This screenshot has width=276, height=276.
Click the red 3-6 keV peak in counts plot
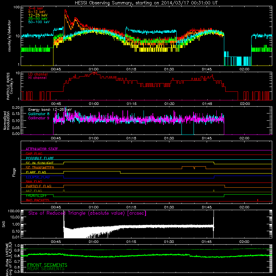pyautogui.click(x=65, y=11)
